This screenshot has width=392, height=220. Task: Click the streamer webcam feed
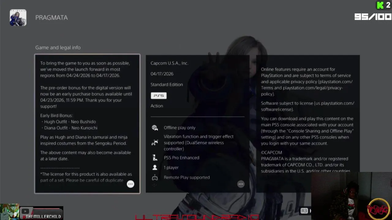351,196
